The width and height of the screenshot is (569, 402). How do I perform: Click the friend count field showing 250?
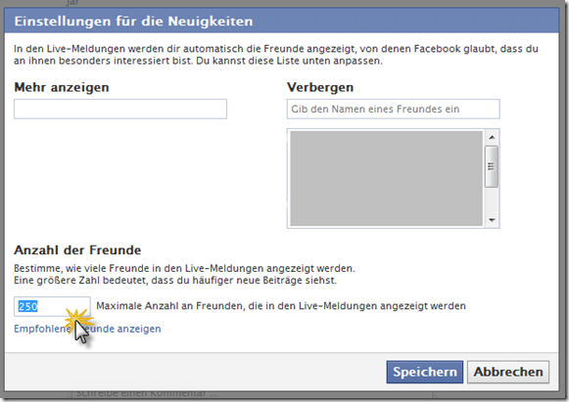tap(52, 306)
